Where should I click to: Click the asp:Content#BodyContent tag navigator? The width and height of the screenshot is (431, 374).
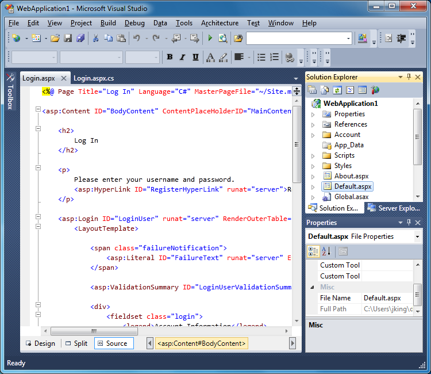[x=202, y=344]
